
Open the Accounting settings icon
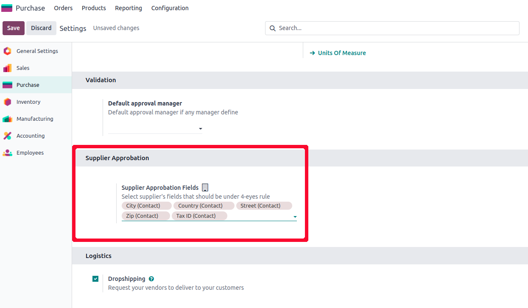7,136
